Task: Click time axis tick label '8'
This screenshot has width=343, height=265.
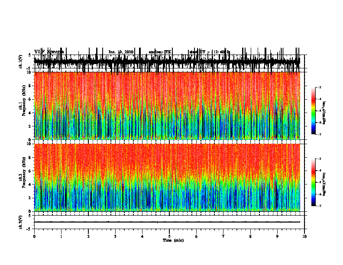Action: [x=250, y=236]
